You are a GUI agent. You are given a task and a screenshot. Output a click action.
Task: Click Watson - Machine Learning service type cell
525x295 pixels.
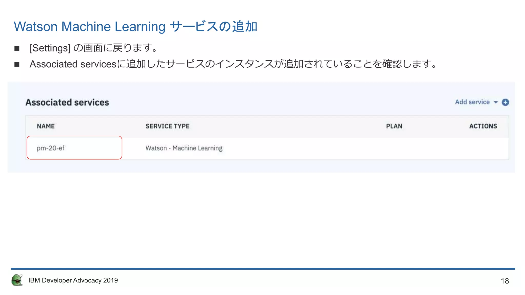(x=184, y=148)
